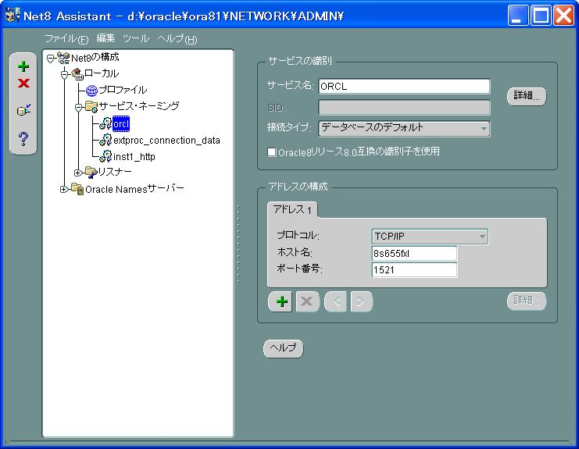Viewport: 579px width, 449px height.
Task: Minimize the Net8 Assistant window
Action: pos(518,16)
